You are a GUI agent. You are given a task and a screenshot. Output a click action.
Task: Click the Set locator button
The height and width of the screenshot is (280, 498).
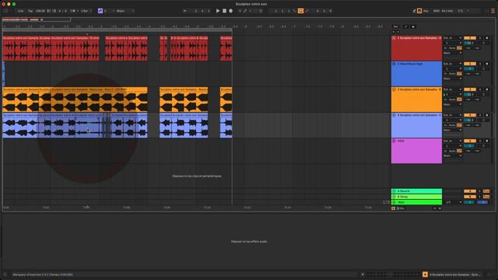(x=395, y=26)
